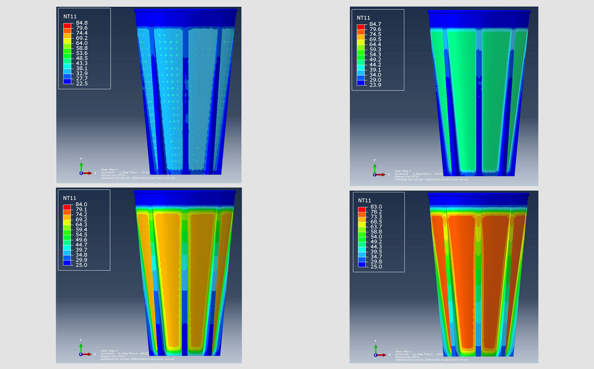Screen dimensions: 594x369
Task: Click legend value 73.3
Action: click(376, 217)
